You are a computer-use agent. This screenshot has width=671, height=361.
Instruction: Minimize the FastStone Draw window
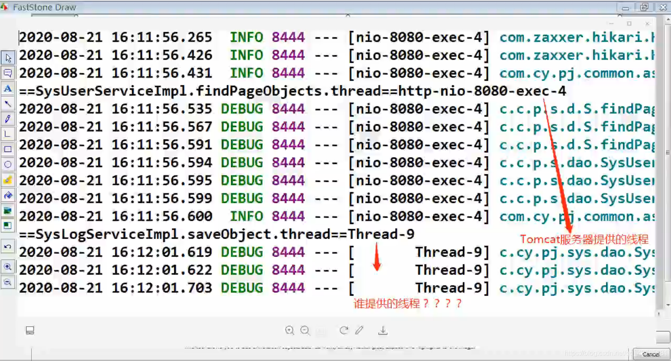[625, 7]
